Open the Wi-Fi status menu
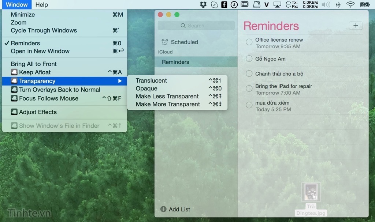Viewport: 375px width, 222px height. (350, 5)
